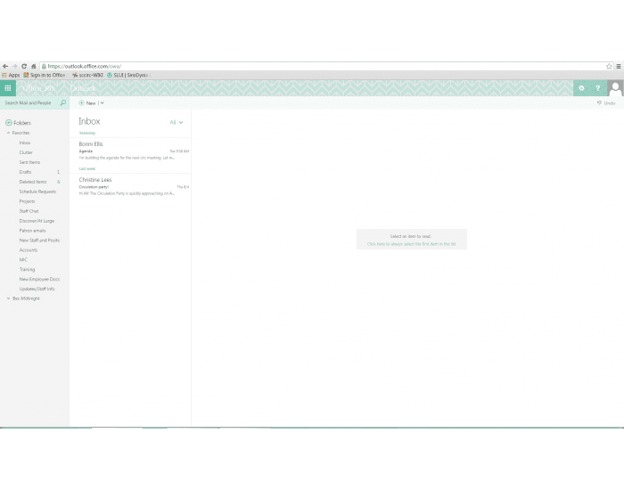The image size is (624, 490).
Task: Open Christine Lees Circulation party email
Action: pos(130,186)
